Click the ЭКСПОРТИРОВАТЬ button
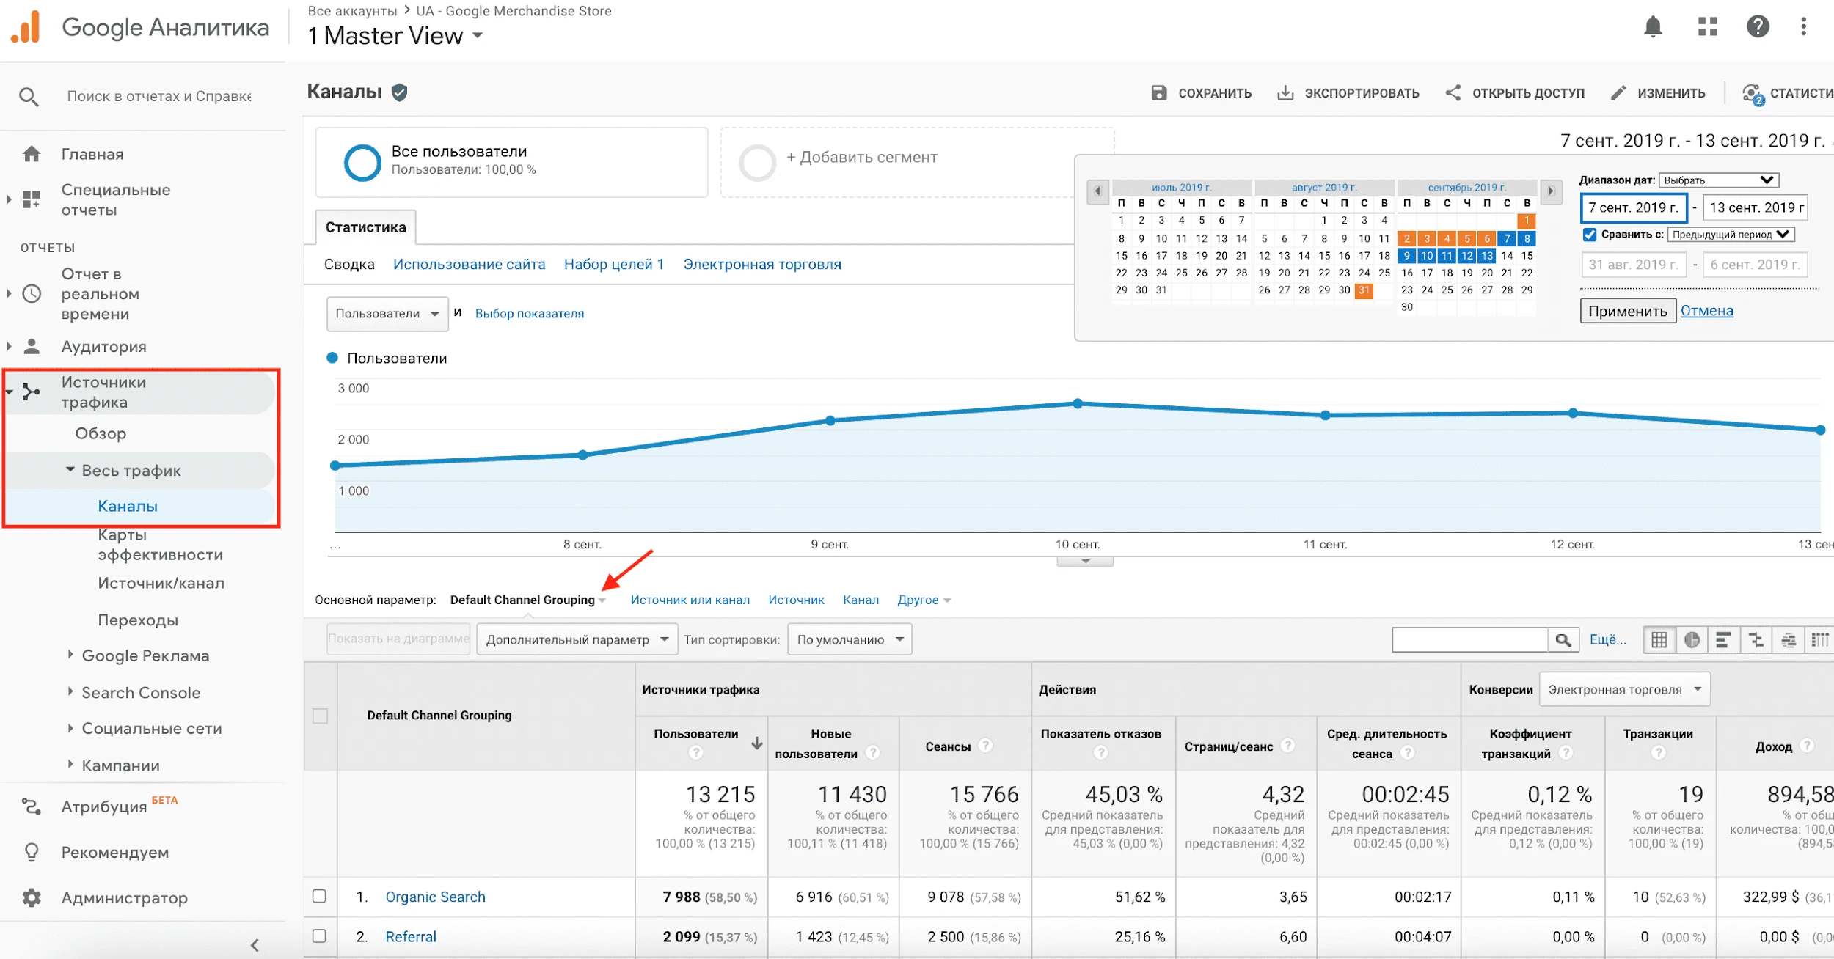The width and height of the screenshot is (1834, 959). tap(1348, 93)
